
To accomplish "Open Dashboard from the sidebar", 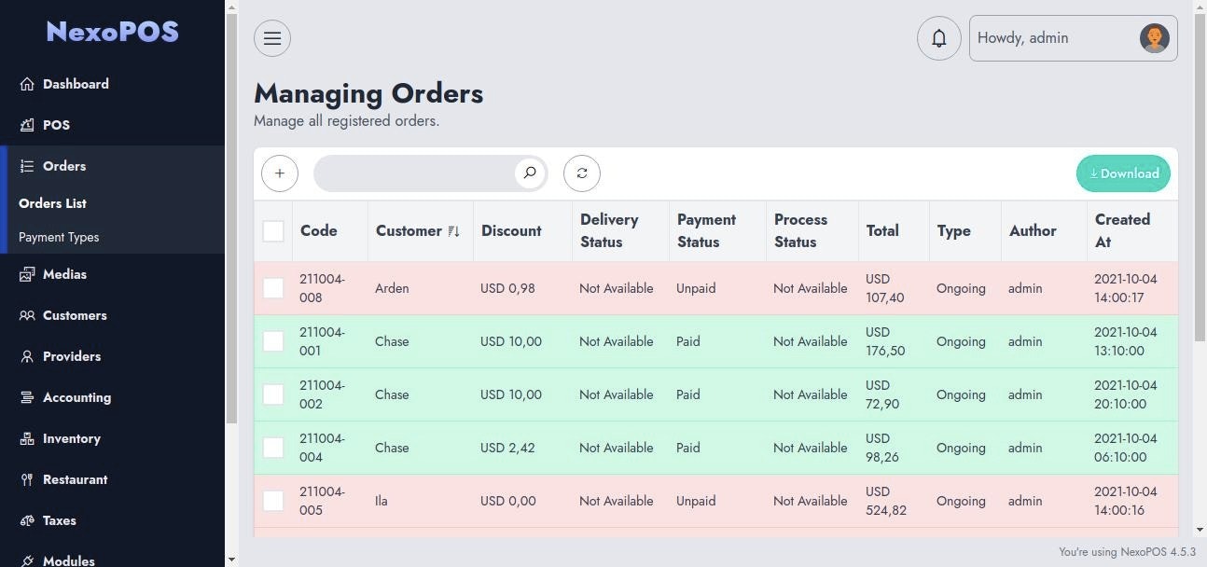I will point(76,84).
